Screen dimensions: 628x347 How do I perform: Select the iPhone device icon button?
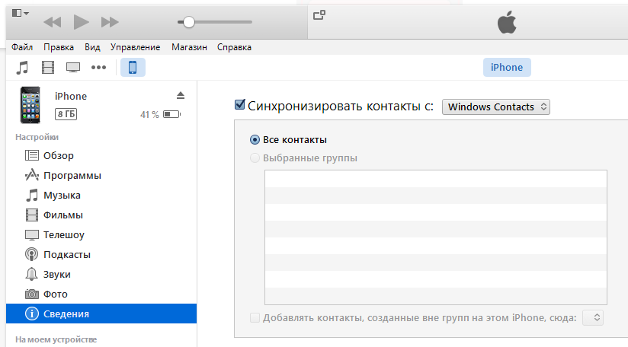[132, 68]
